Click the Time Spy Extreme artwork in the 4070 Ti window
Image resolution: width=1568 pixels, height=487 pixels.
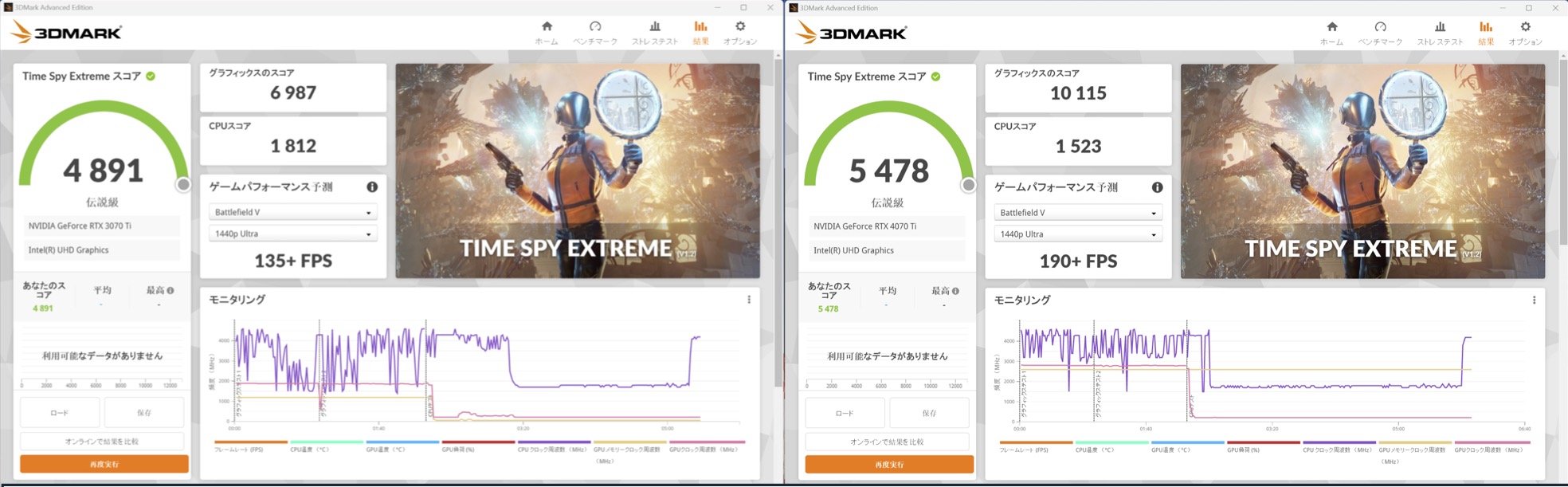[1362, 171]
